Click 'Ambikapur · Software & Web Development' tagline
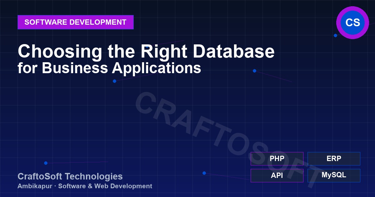The height and width of the screenshot is (197, 375). 85,186
